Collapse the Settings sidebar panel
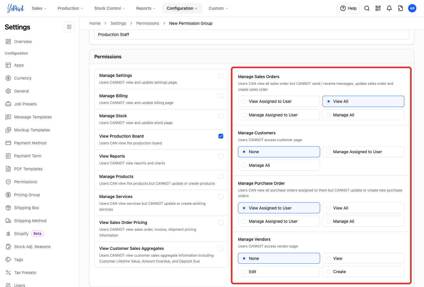The height and width of the screenshot is (287, 424). point(69,27)
